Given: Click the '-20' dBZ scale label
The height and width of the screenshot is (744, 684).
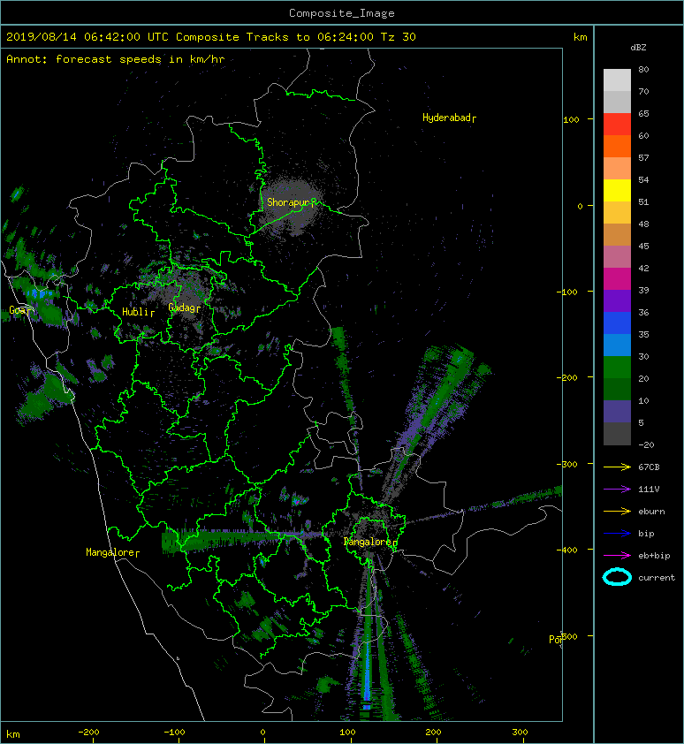Looking at the screenshot, I should pos(646,444).
